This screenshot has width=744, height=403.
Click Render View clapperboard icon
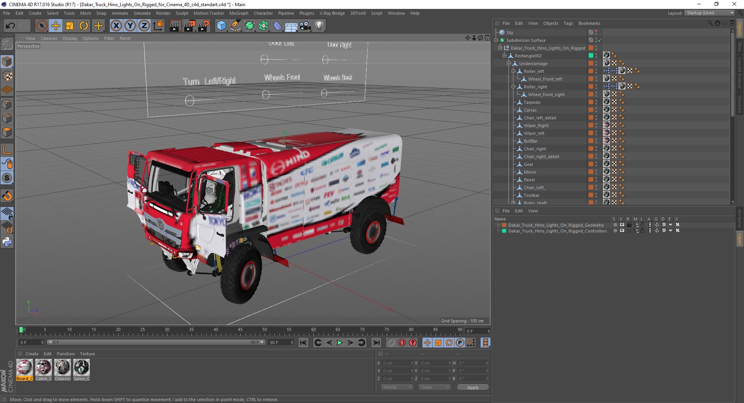point(175,26)
